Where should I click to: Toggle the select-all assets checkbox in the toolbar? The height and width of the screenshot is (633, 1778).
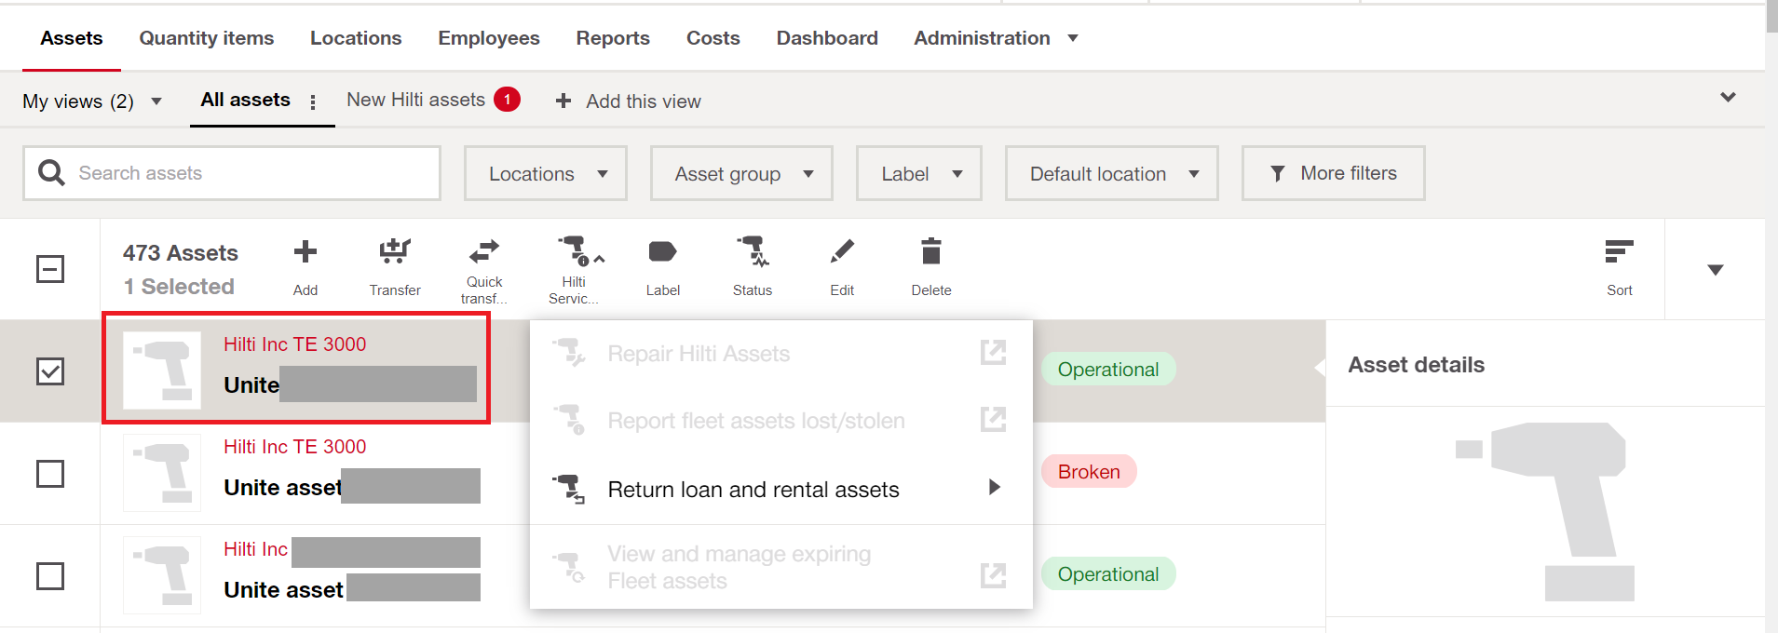[x=50, y=270]
